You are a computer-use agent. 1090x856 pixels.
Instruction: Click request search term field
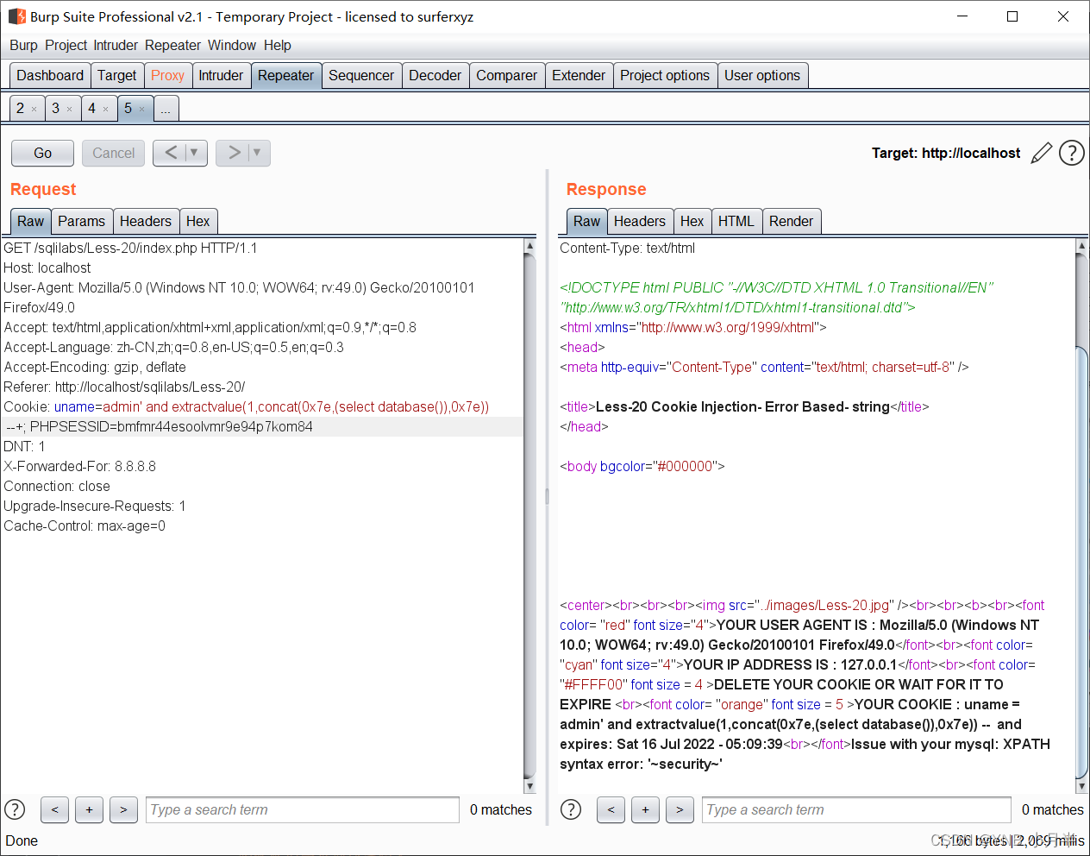coord(303,809)
